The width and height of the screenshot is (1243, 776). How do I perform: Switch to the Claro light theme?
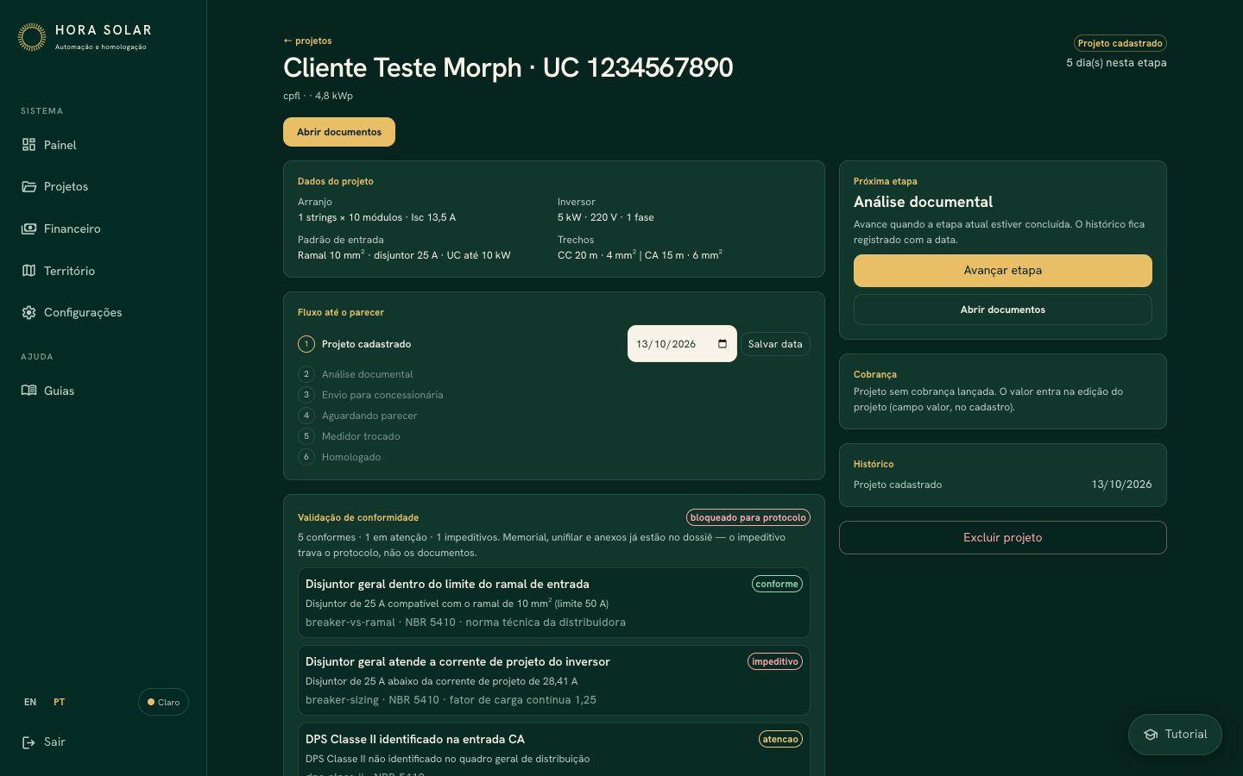[x=163, y=702]
